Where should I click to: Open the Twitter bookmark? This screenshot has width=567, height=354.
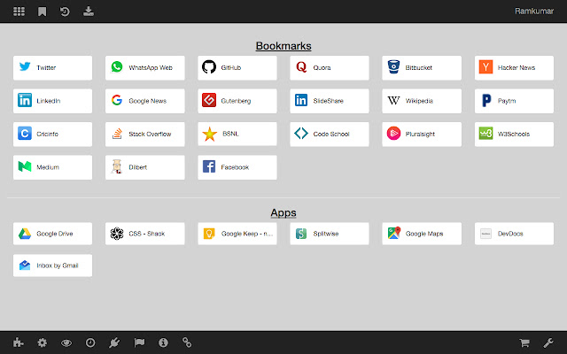tap(53, 68)
